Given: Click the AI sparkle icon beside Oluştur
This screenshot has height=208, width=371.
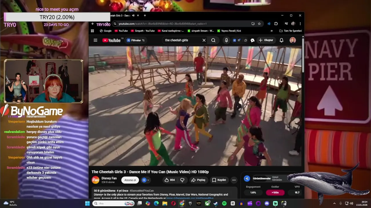Looking at the screenshot, I should pos(252,40).
